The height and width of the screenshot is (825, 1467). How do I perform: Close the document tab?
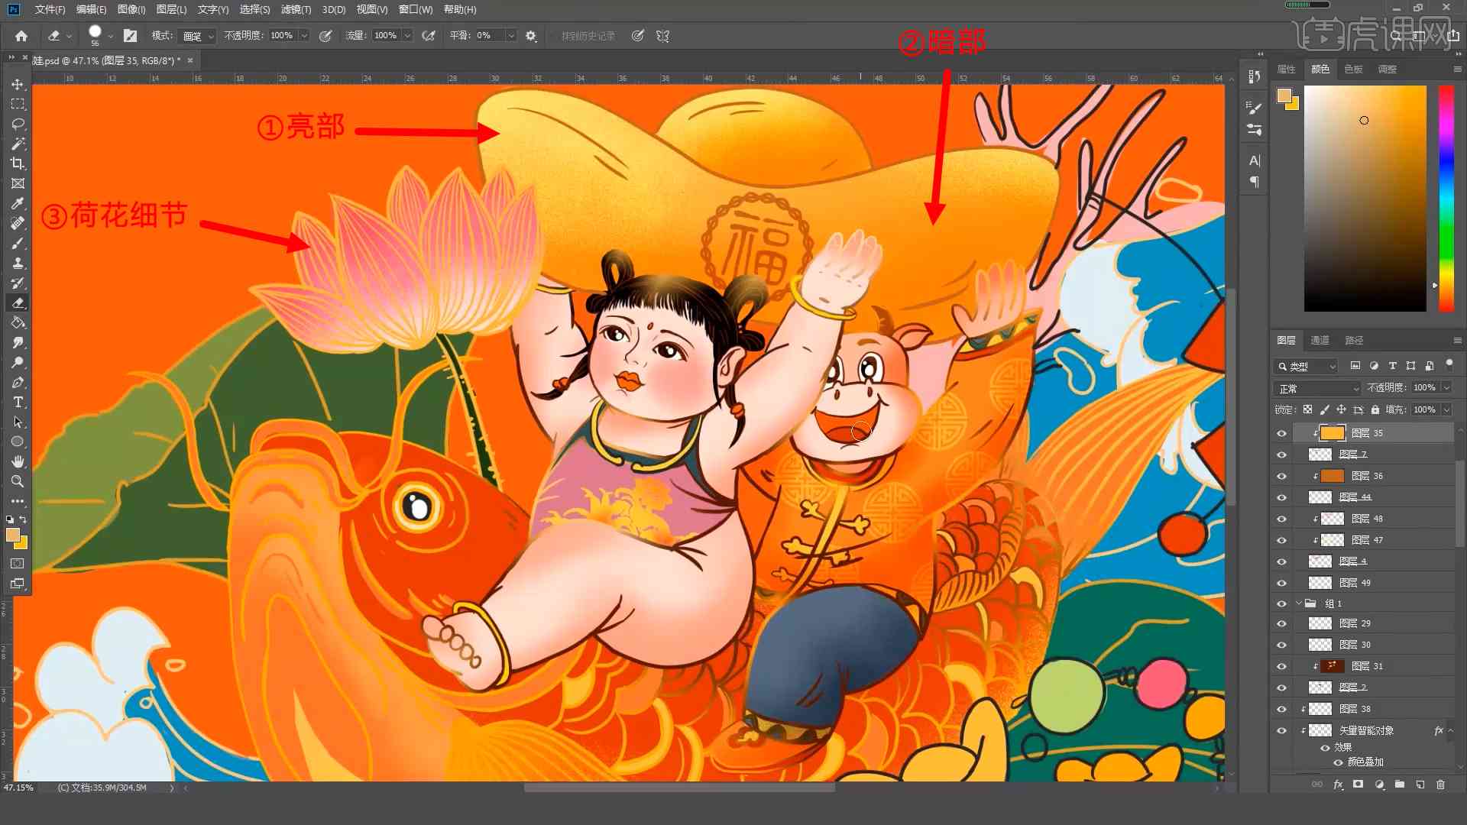coord(190,60)
